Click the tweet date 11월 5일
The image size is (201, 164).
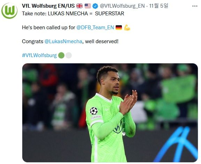click(159, 6)
